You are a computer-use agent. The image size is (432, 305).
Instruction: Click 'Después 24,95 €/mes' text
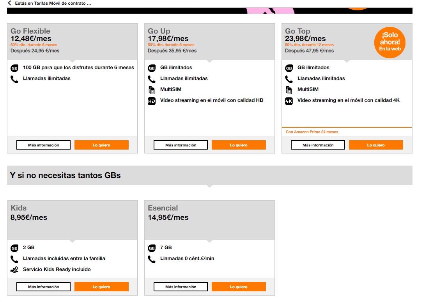tap(35, 51)
